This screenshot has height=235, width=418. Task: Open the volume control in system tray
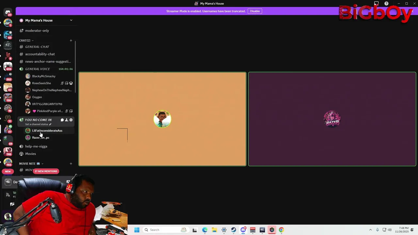pos(390,230)
